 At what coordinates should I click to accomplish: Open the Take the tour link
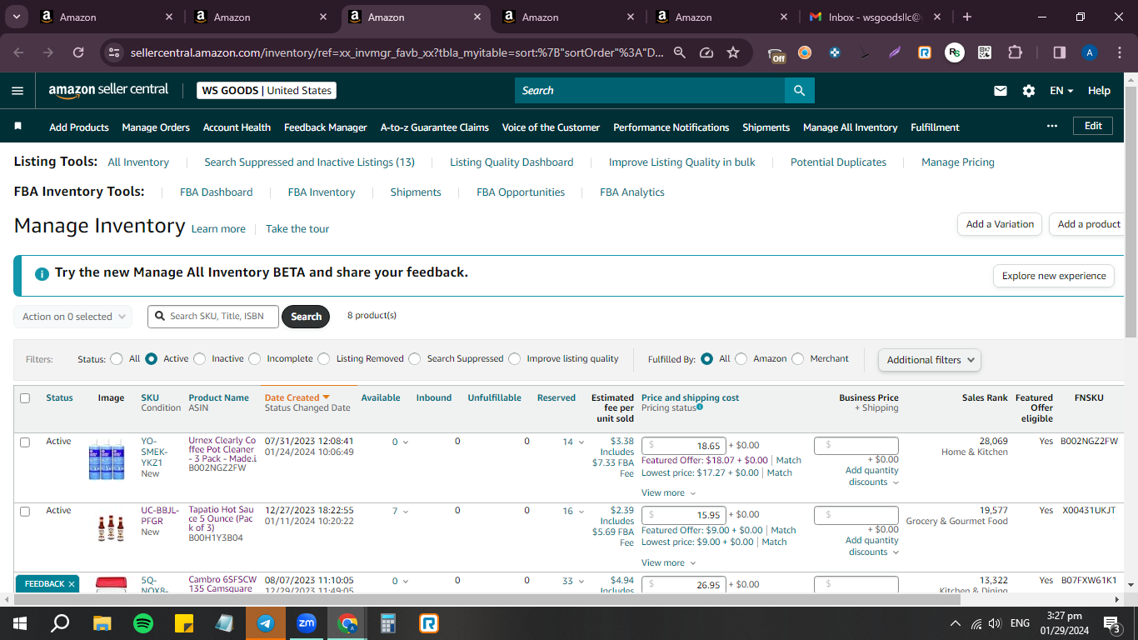pyautogui.click(x=297, y=229)
